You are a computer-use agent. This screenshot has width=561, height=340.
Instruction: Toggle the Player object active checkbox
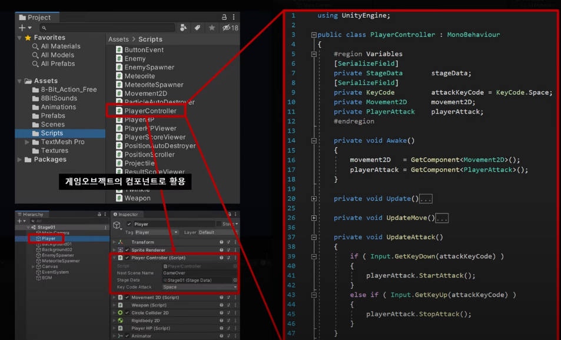(129, 224)
